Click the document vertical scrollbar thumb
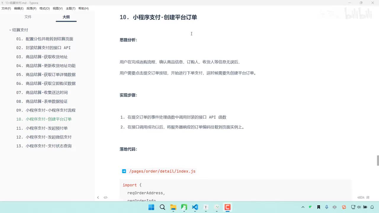The height and width of the screenshot is (213, 379). tap(378, 160)
